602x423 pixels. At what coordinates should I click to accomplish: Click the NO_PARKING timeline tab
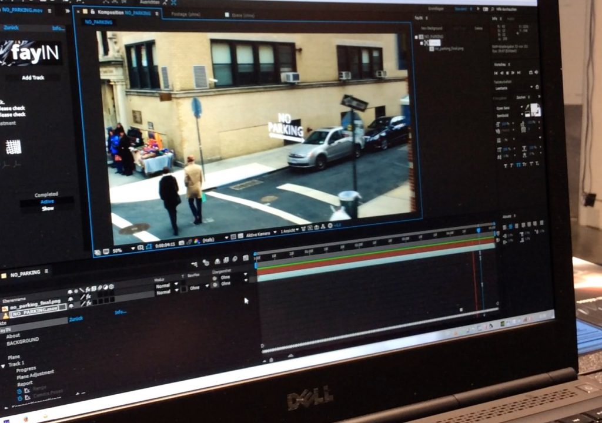(25, 274)
